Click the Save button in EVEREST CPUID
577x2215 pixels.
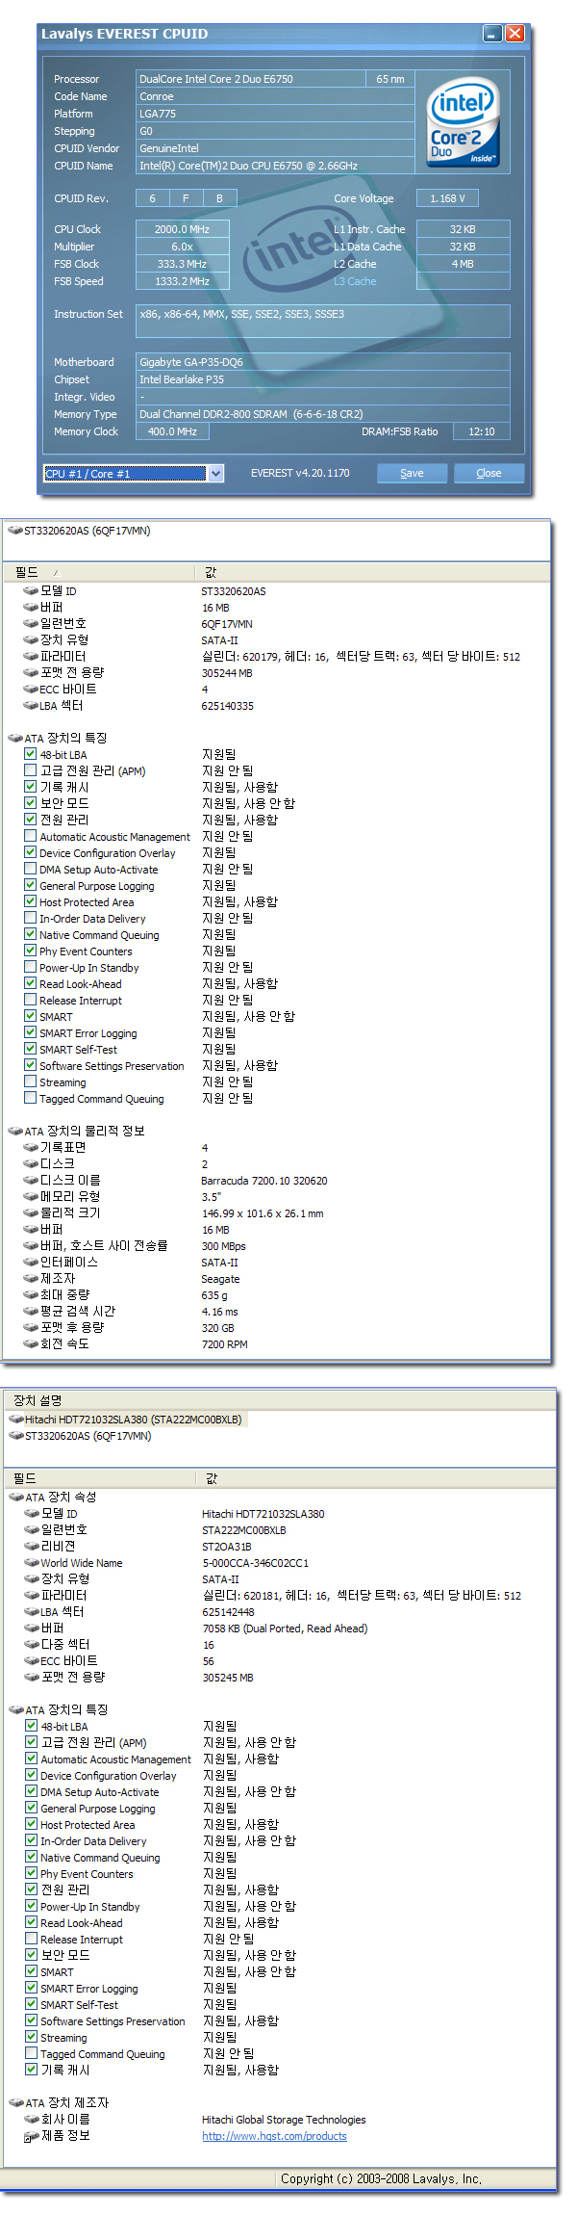(412, 473)
